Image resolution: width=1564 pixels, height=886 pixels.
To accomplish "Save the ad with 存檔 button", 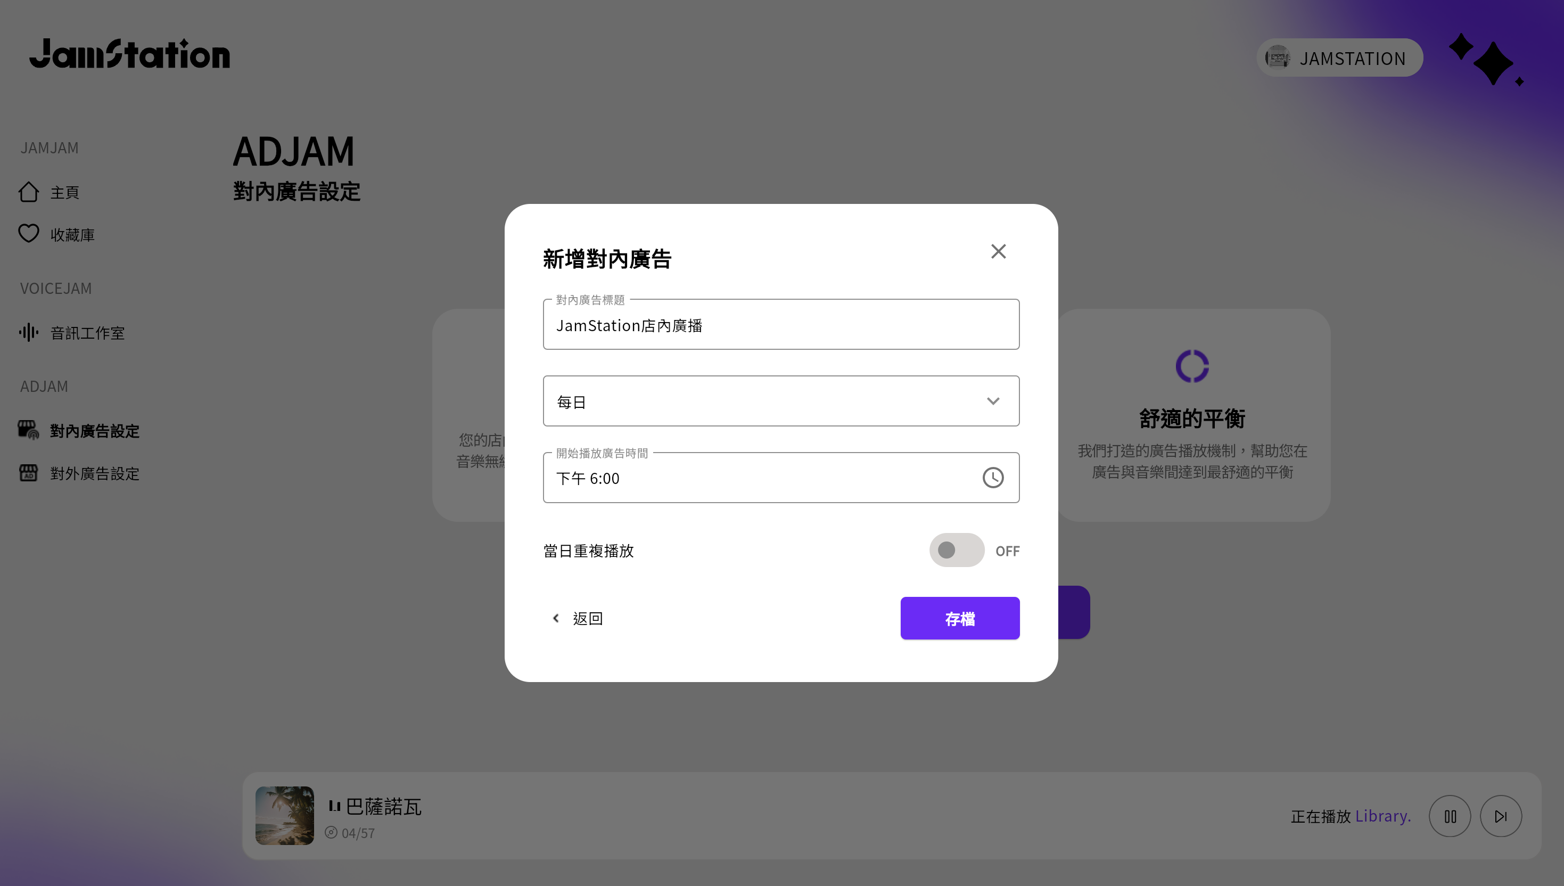I will tap(959, 618).
